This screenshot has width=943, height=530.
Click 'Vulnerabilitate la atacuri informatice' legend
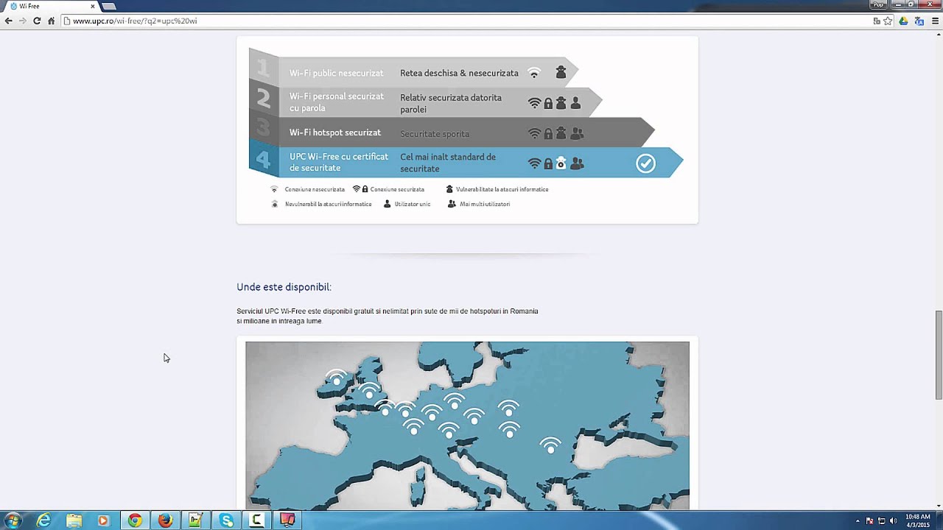coord(497,189)
